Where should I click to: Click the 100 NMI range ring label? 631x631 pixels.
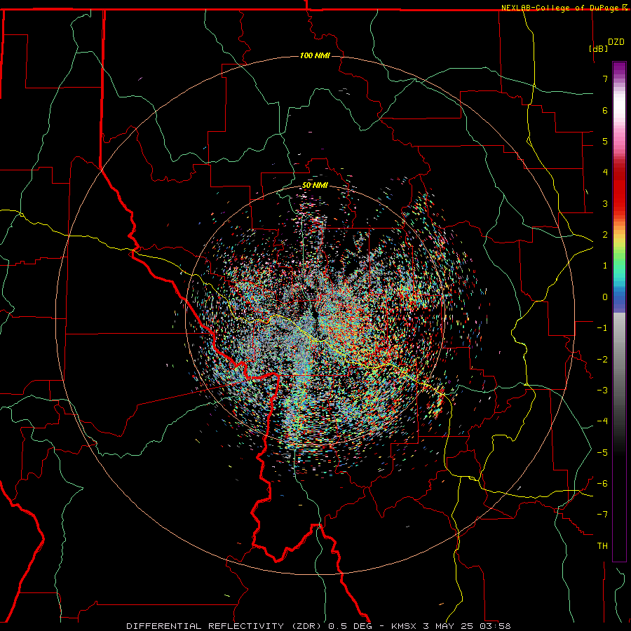point(315,55)
